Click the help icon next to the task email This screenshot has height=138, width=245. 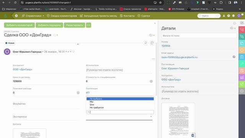(234, 57)
